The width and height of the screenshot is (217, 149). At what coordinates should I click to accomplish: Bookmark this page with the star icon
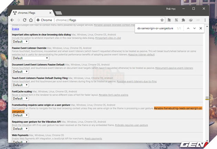pyautogui.click(x=162, y=20)
